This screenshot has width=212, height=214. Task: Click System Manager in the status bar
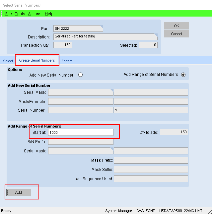tap(119, 211)
